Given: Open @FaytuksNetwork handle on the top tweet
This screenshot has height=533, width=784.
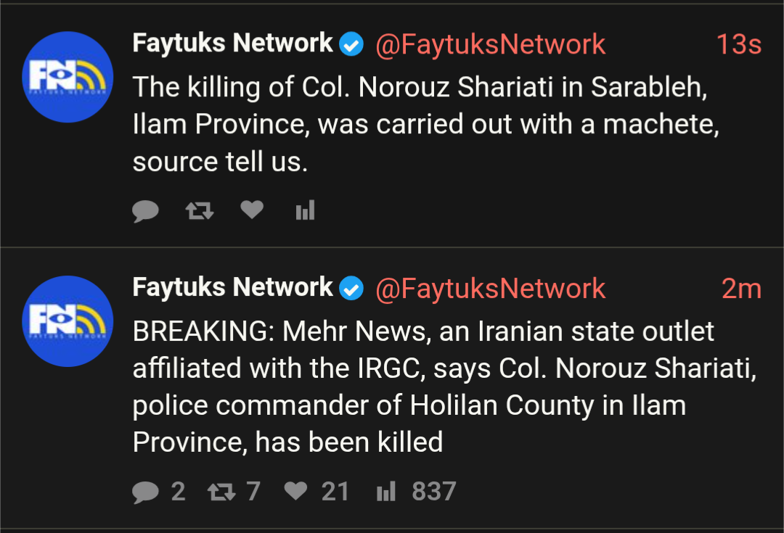Looking at the screenshot, I should tap(490, 44).
